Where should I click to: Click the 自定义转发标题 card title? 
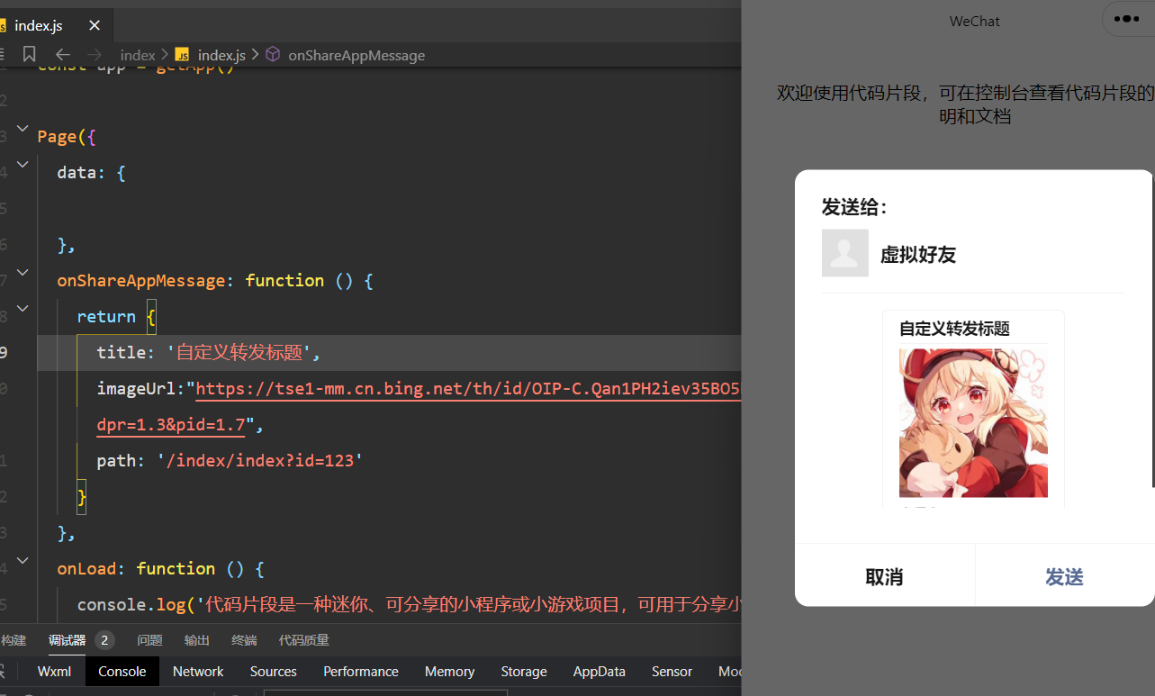click(x=954, y=329)
